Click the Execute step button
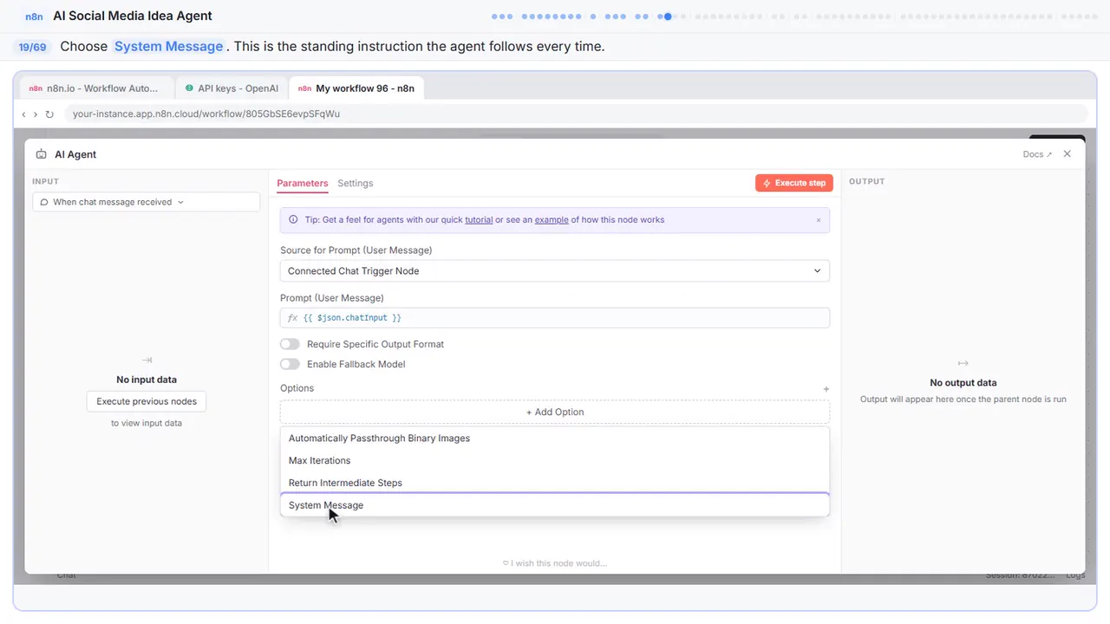The width and height of the screenshot is (1110, 624). 794,183
